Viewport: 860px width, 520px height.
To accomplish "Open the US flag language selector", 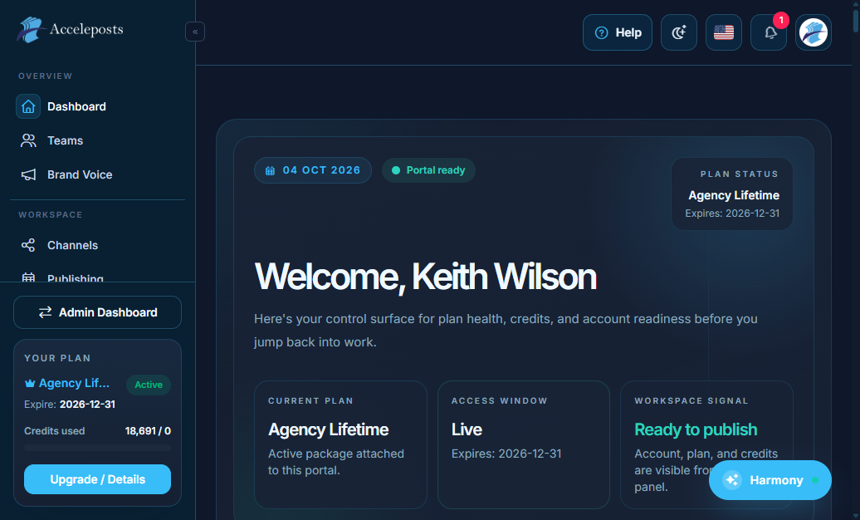I will (724, 32).
